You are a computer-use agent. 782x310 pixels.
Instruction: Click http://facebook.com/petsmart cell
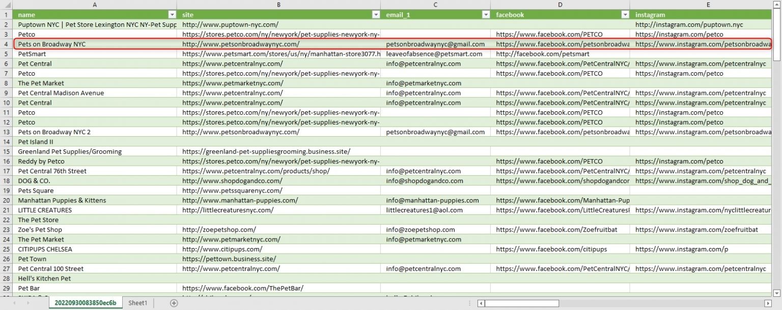pos(560,54)
